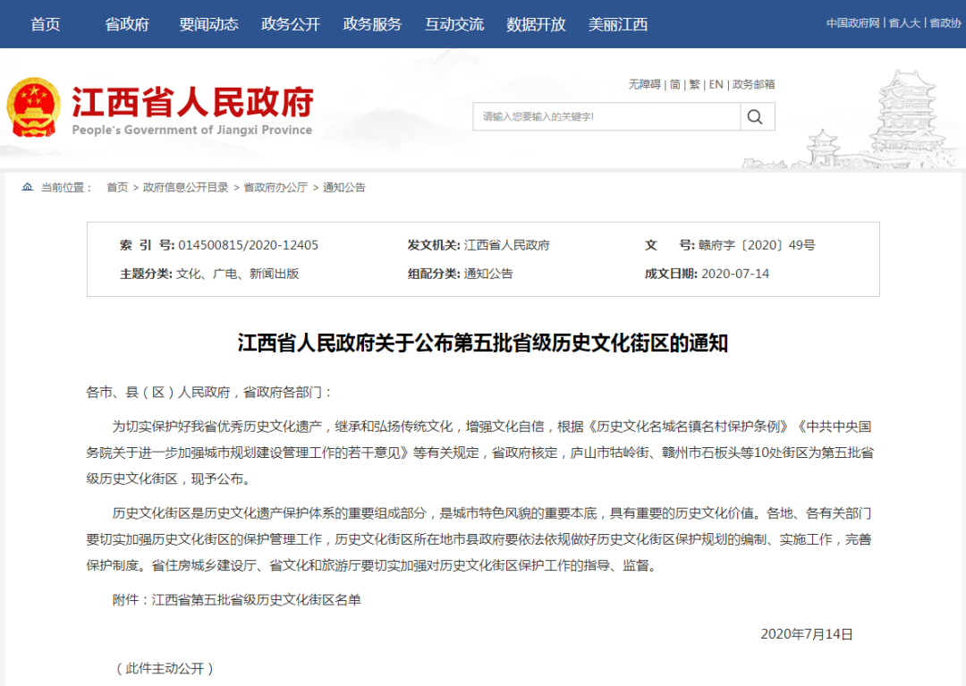The image size is (966, 686).
Task: Go to 要闻动态 section
Action: point(208,24)
